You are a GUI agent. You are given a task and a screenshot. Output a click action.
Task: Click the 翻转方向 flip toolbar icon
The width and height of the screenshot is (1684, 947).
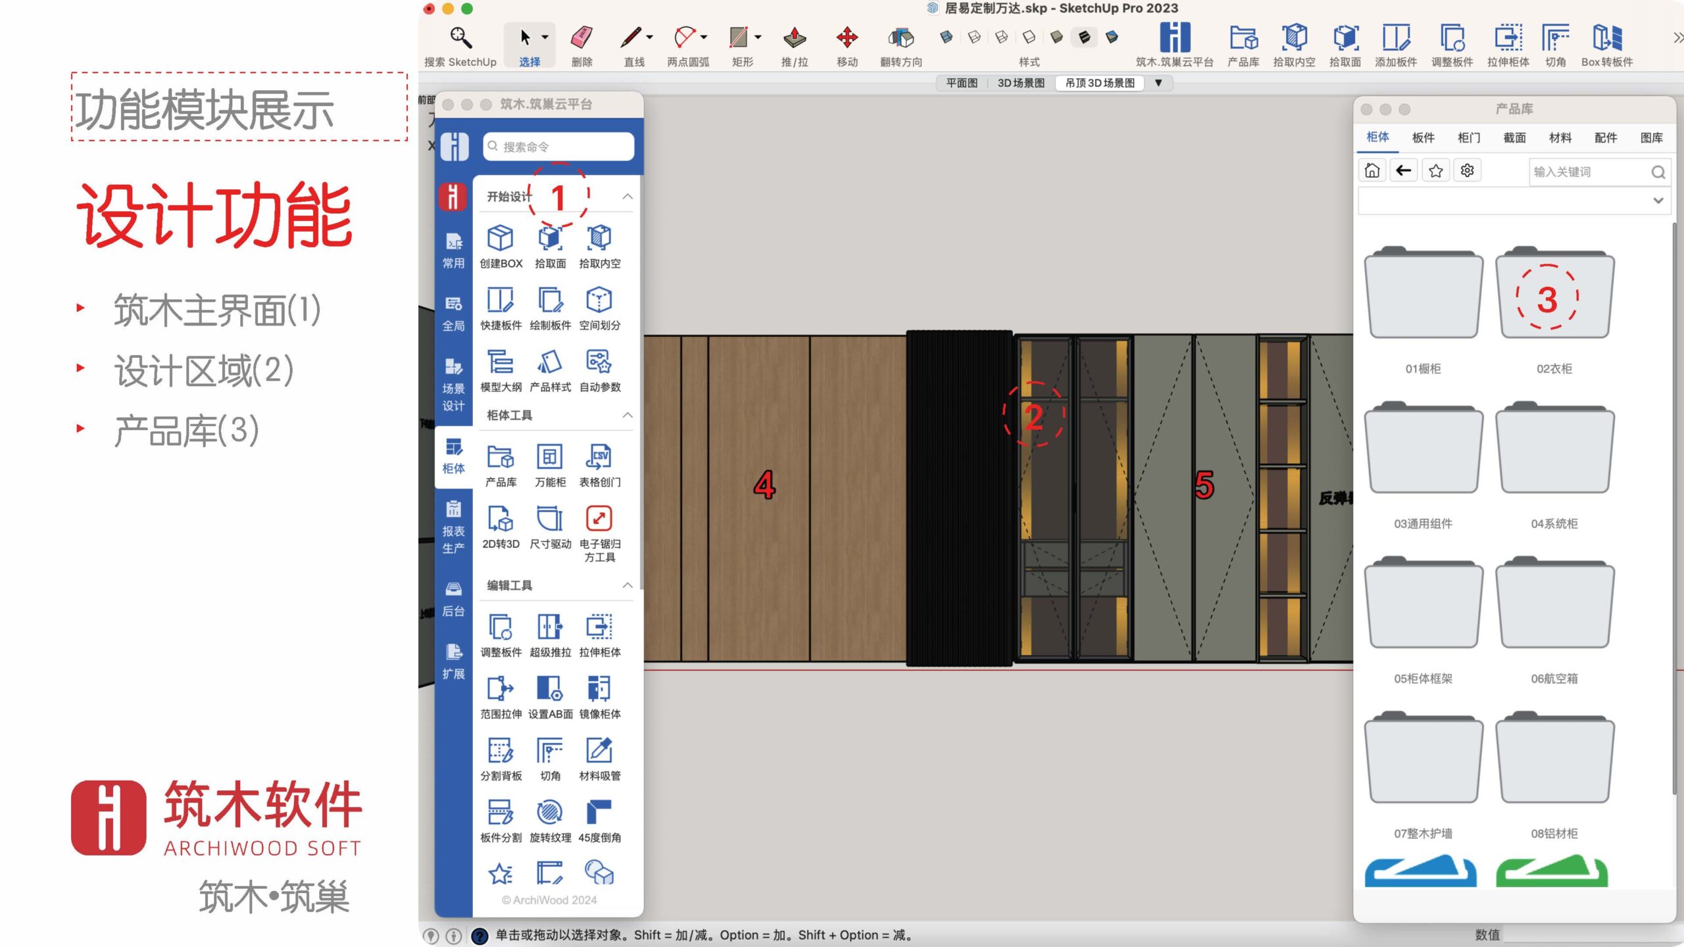click(x=901, y=38)
